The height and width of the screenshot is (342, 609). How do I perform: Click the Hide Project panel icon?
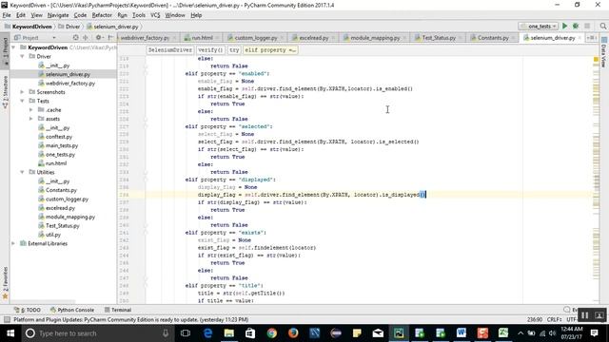coord(110,38)
